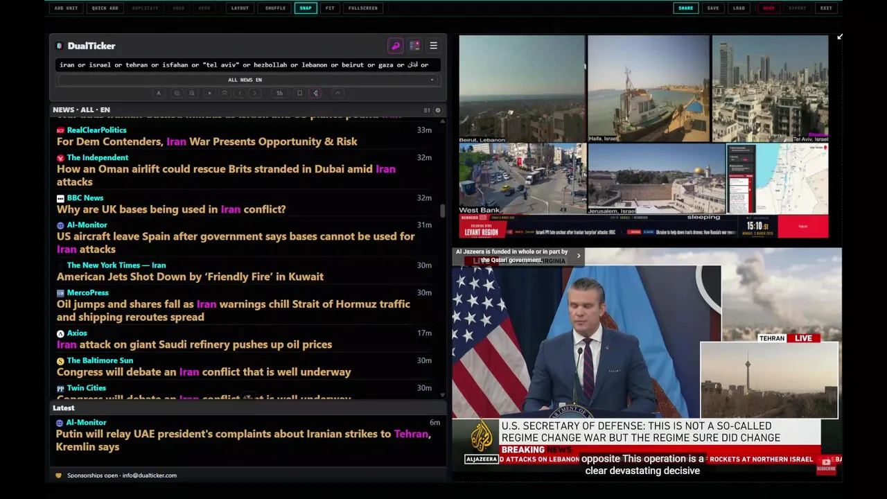Screen dimensions: 887x499
Task: Click the news list scrollbar thumb
Action: point(442,211)
